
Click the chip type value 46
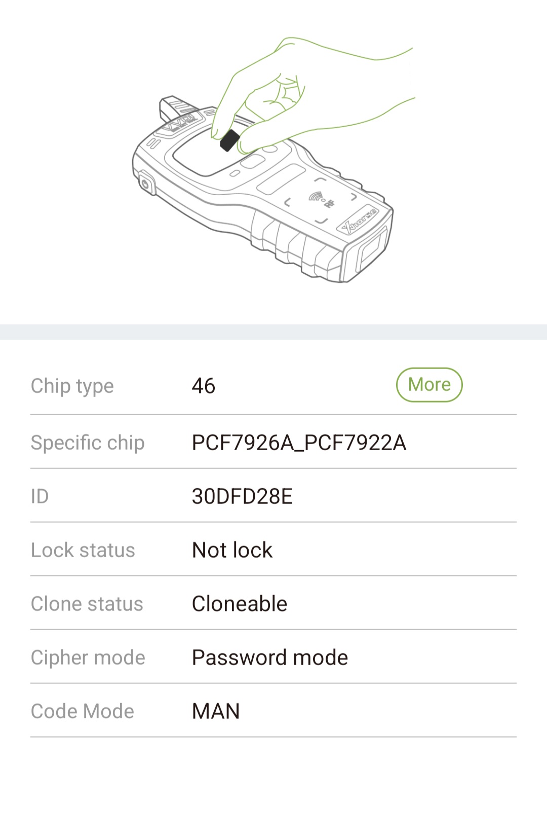(204, 386)
